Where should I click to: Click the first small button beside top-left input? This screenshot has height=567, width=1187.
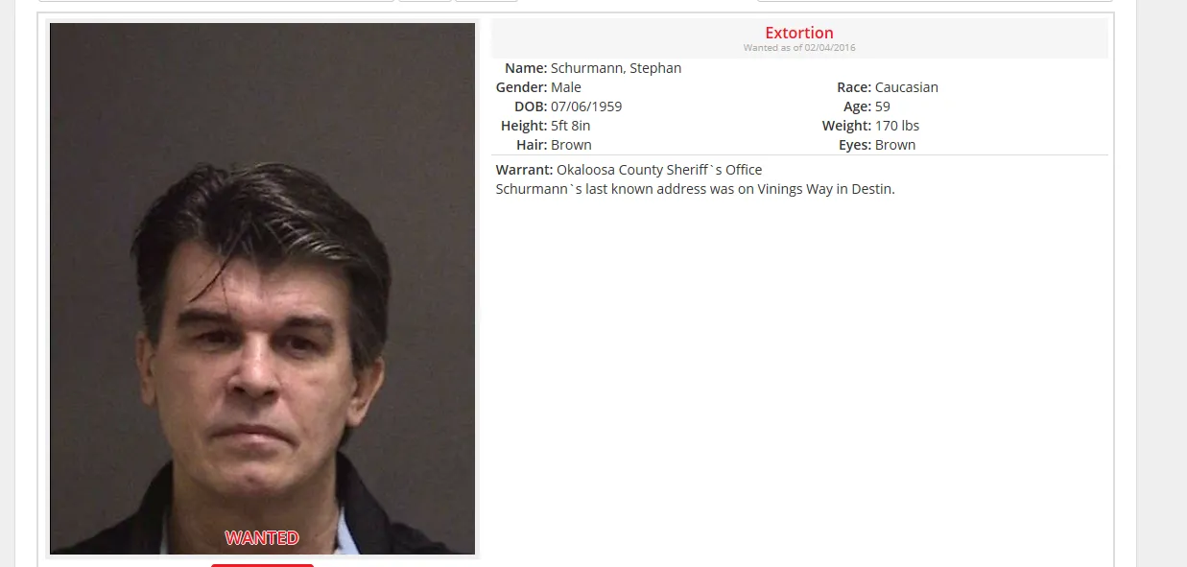tap(425, 1)
